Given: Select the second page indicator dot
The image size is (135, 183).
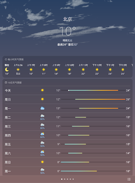Looking at the screenshot, I should 65,179.
